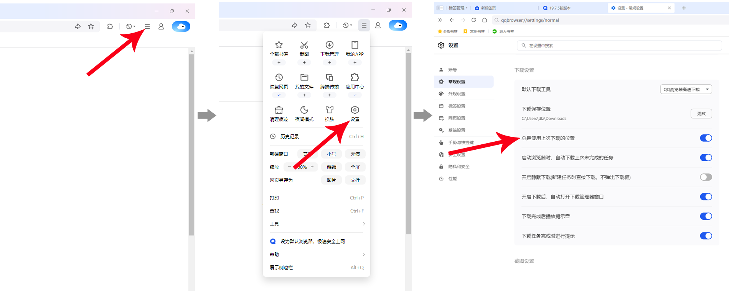
Task: Switch to 新标签页 tab
Action: click(x=505, y=8)
